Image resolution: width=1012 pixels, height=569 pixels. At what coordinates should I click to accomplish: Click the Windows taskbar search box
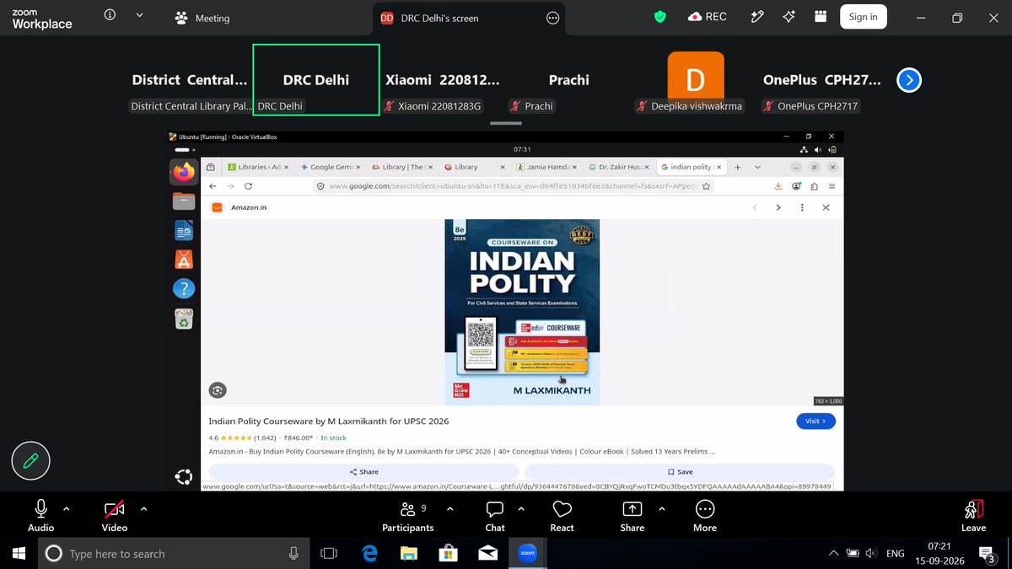point(172,554)
